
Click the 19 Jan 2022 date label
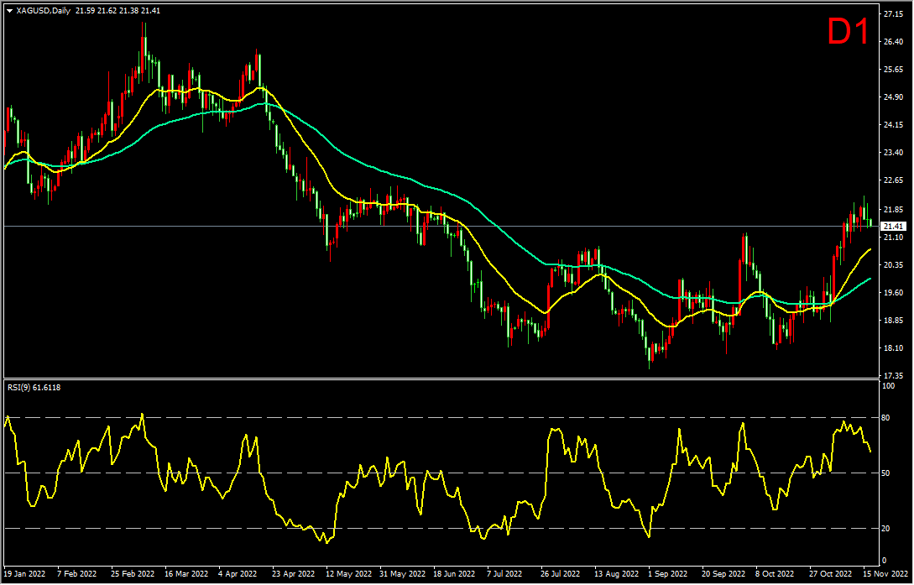click(24, 574)
